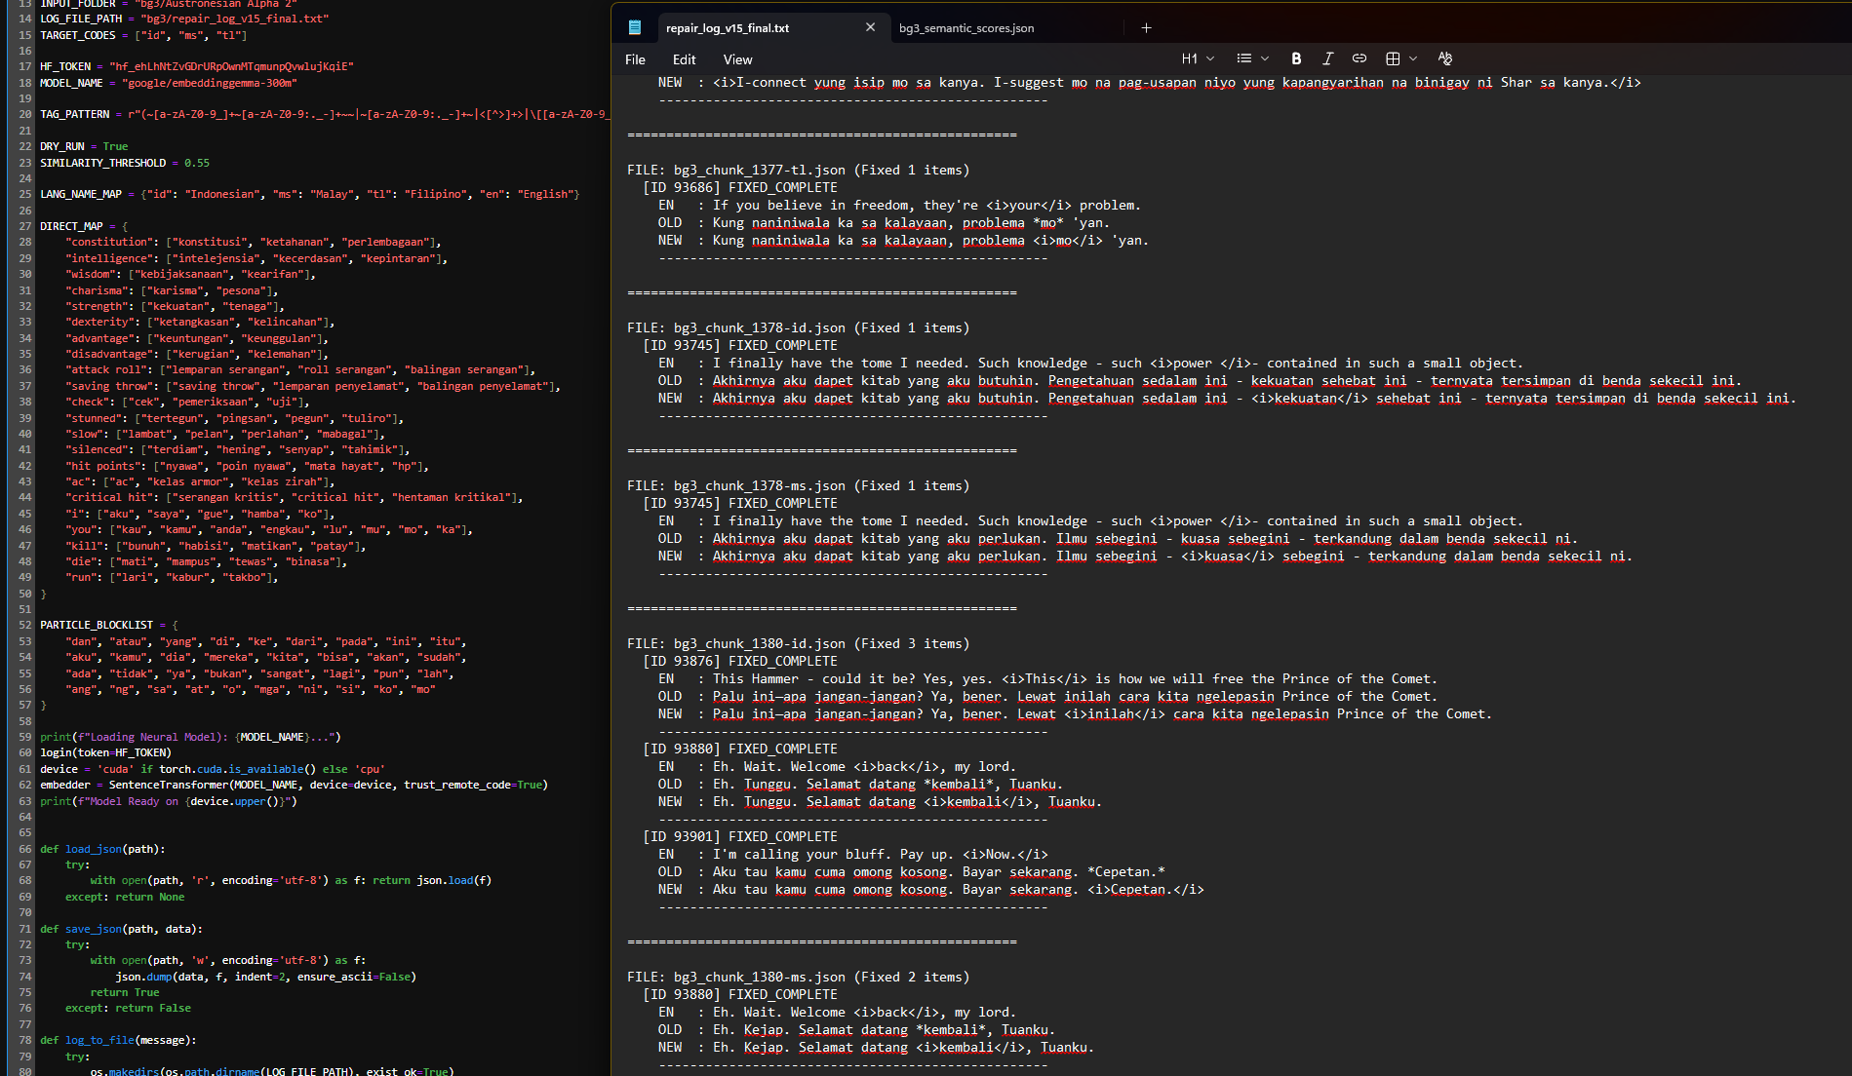Expand the H1 heading dropdown
Image resolution: width=1852 pixels, height=1076 pixels.
pyautogui.click(x=1198, y=58)
